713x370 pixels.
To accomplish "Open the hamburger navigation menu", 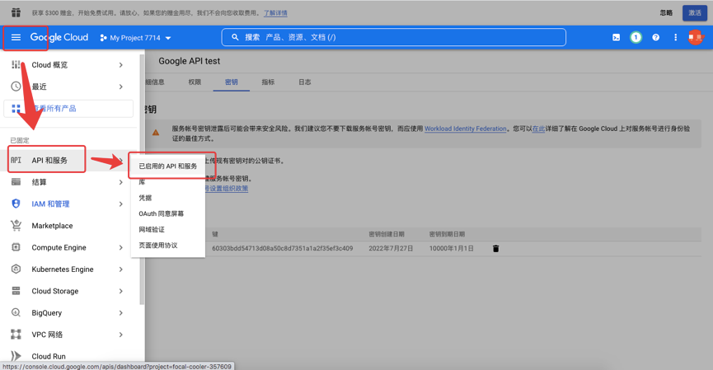I will [16, 37].
